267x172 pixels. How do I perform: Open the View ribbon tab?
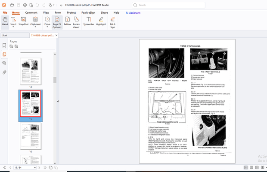[x=46, y=13]
